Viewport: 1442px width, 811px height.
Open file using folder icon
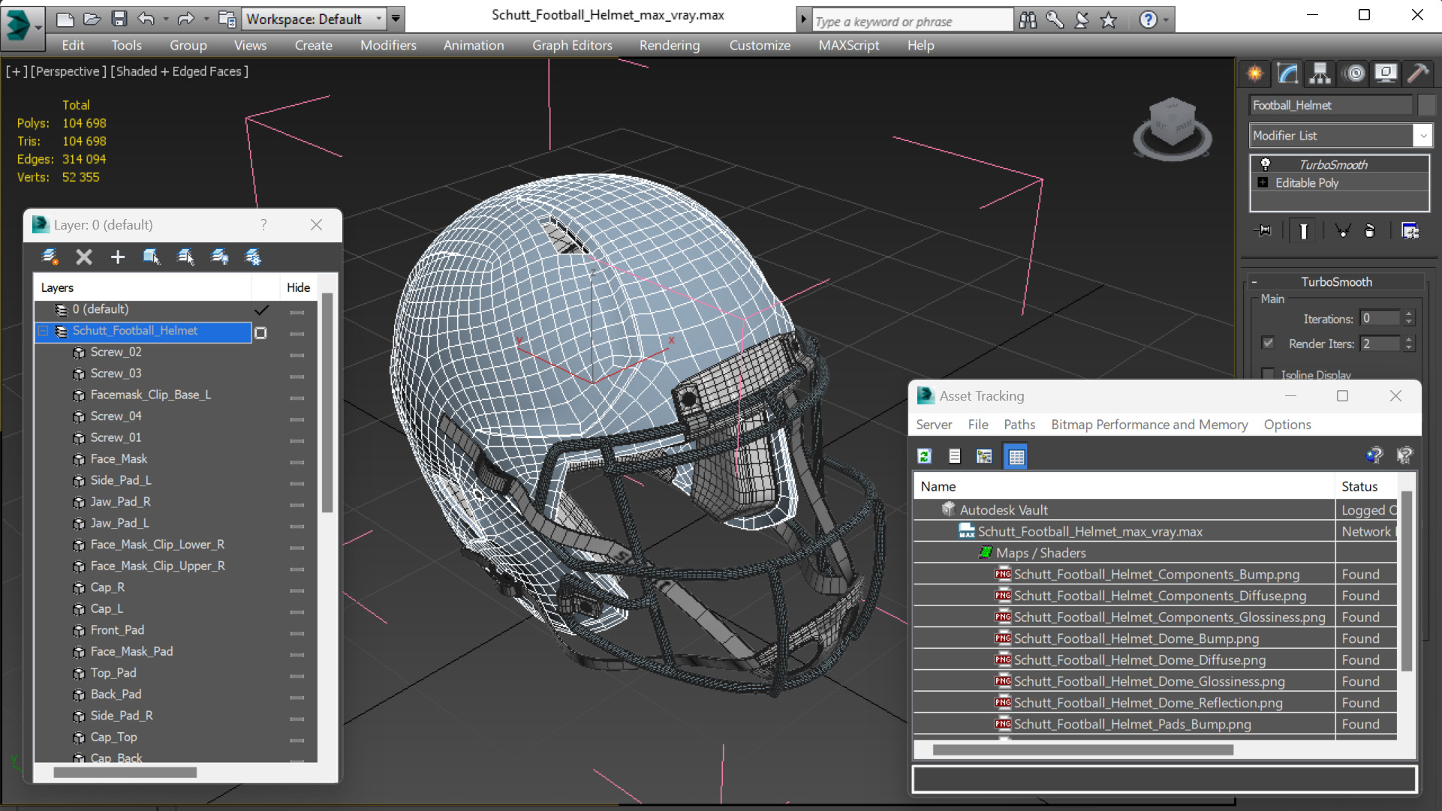[x=92, y=19]
